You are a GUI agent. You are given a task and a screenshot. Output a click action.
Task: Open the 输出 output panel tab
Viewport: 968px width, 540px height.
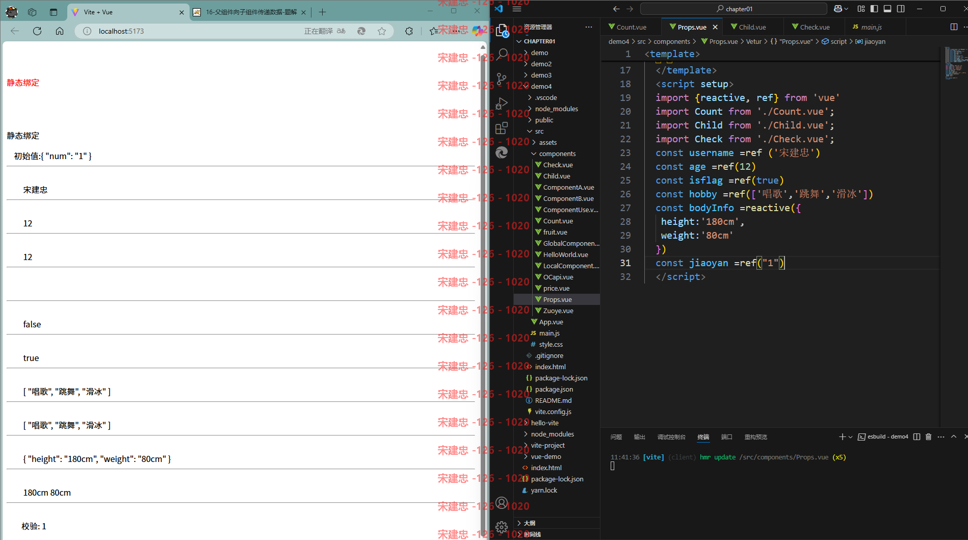coord(639,437)
